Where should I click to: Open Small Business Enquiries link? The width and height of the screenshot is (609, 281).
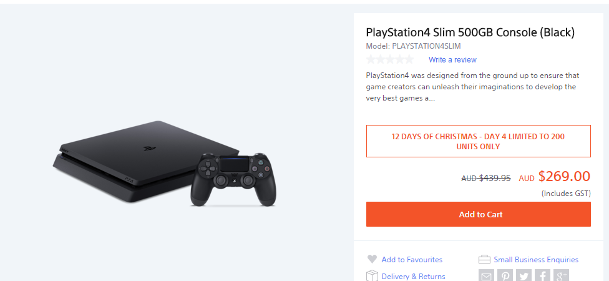pos(536,260)
